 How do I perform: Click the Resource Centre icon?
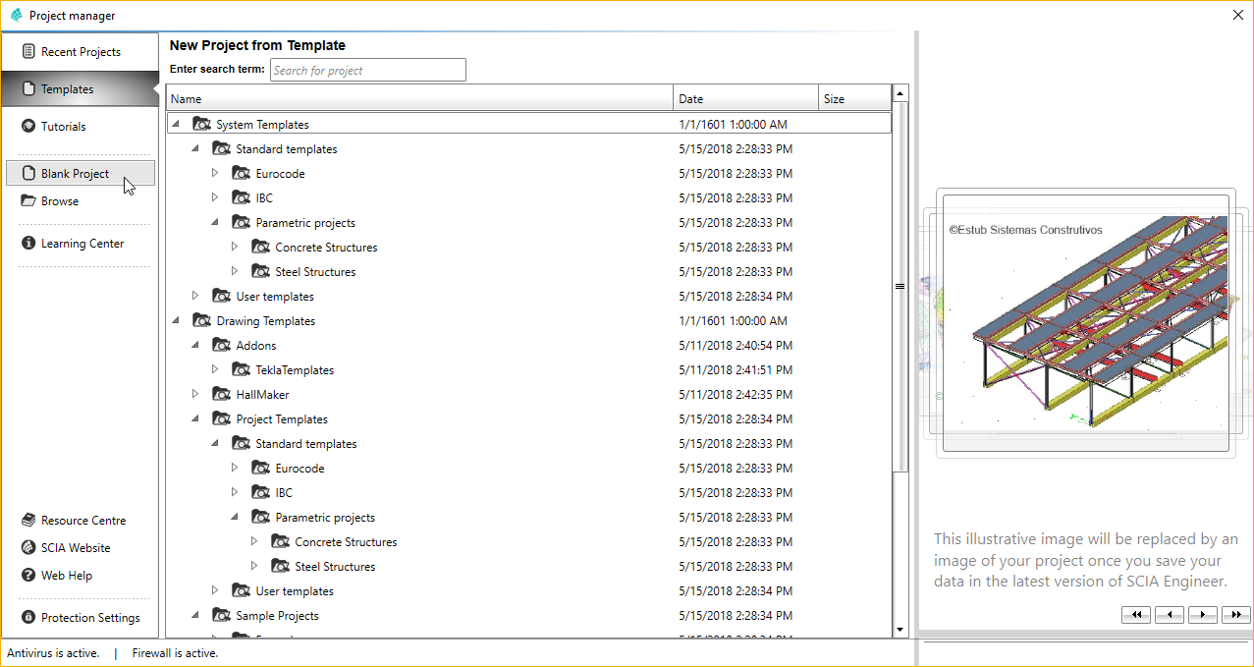[x=28, y=521]
